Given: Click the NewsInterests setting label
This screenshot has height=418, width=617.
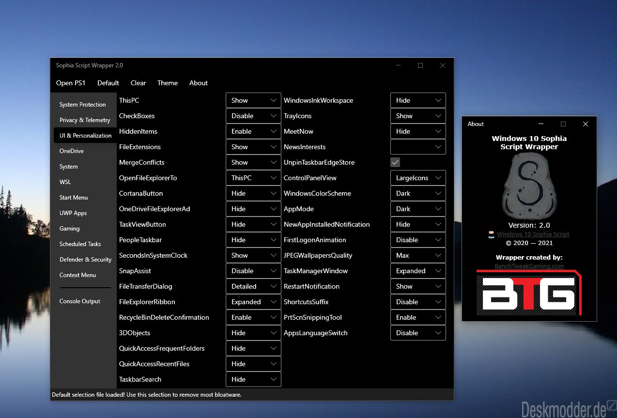Looking at the screenshot, I should pos(305,147).
